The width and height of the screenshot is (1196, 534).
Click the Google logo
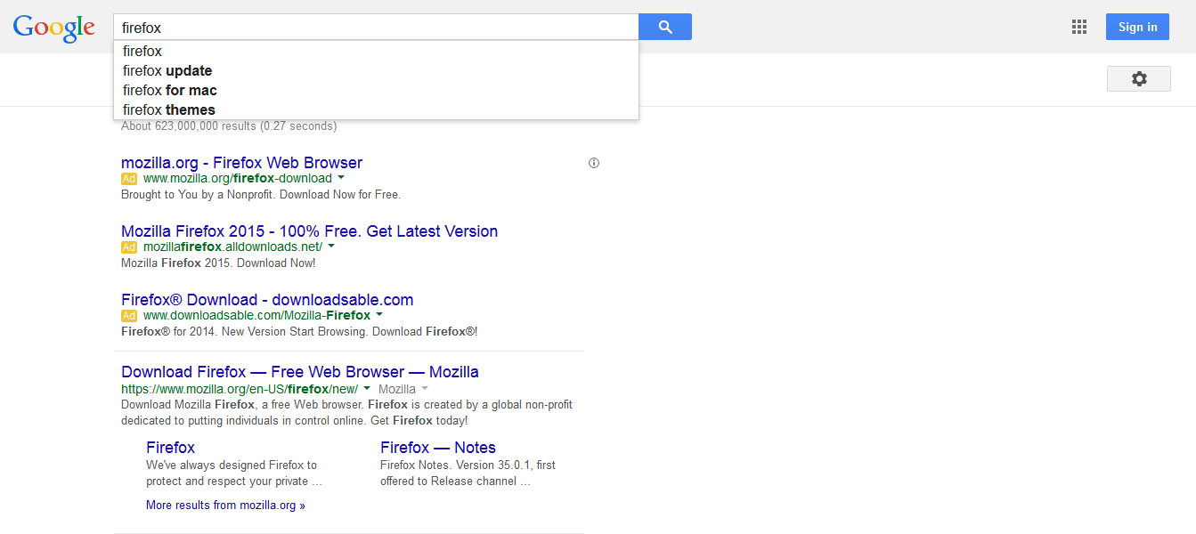point(53,28)
